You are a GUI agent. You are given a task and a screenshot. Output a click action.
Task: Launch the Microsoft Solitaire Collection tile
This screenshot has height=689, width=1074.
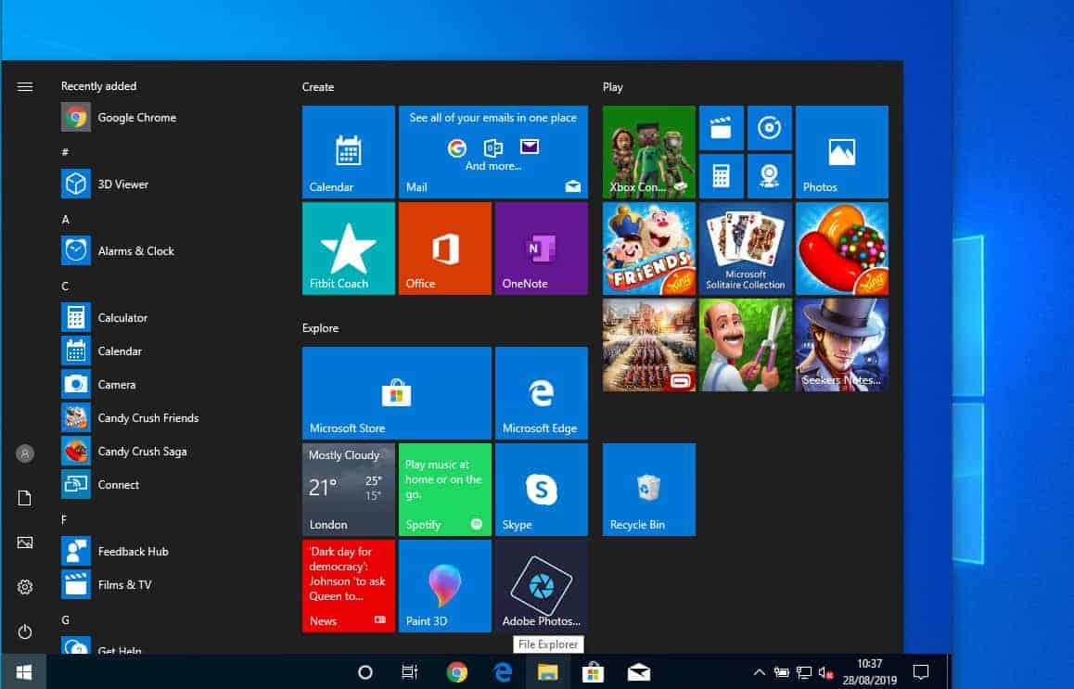tap(745, 248)
